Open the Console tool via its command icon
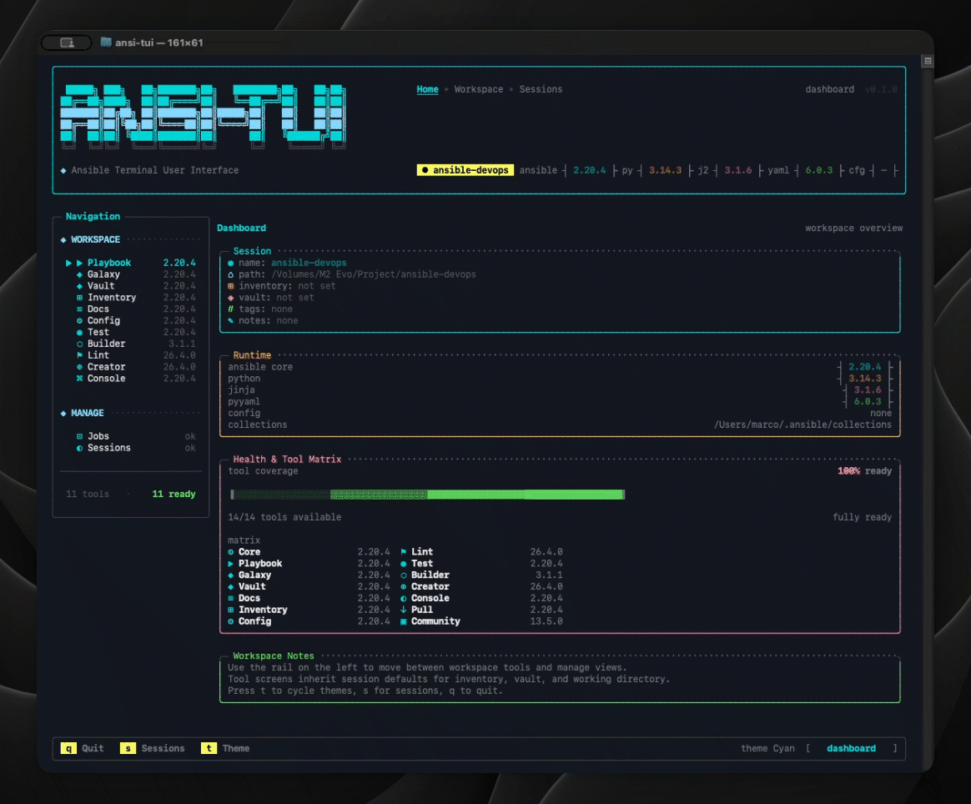Viewport: 971px width, 804px height. point(79,378)
